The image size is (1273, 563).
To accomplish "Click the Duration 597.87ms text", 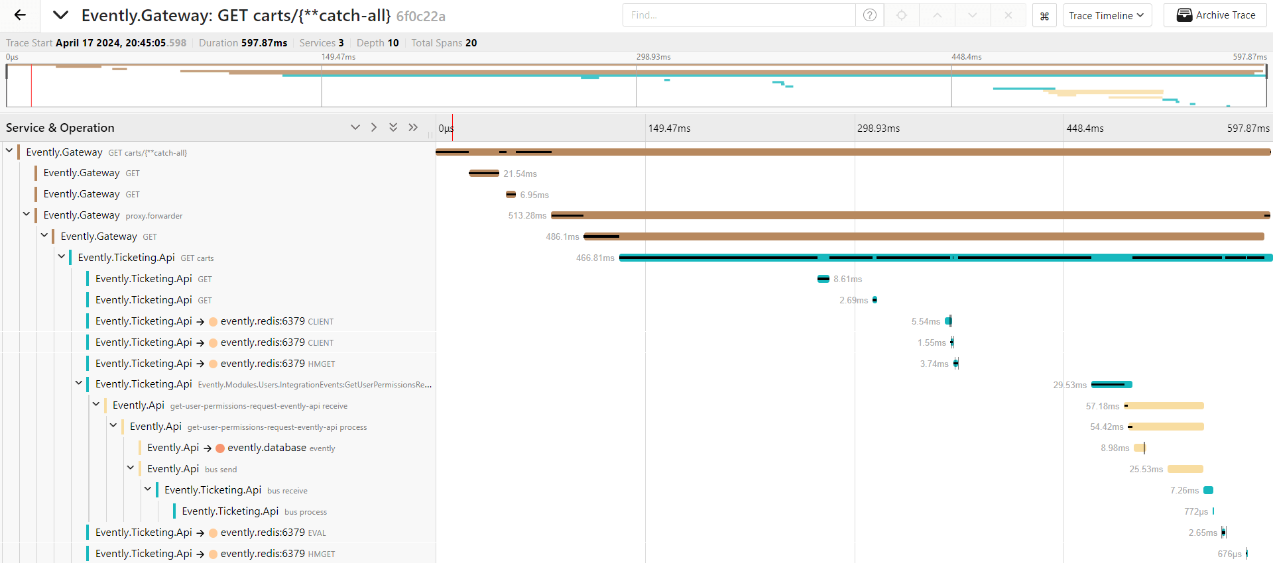I will (x=243, y=42).
